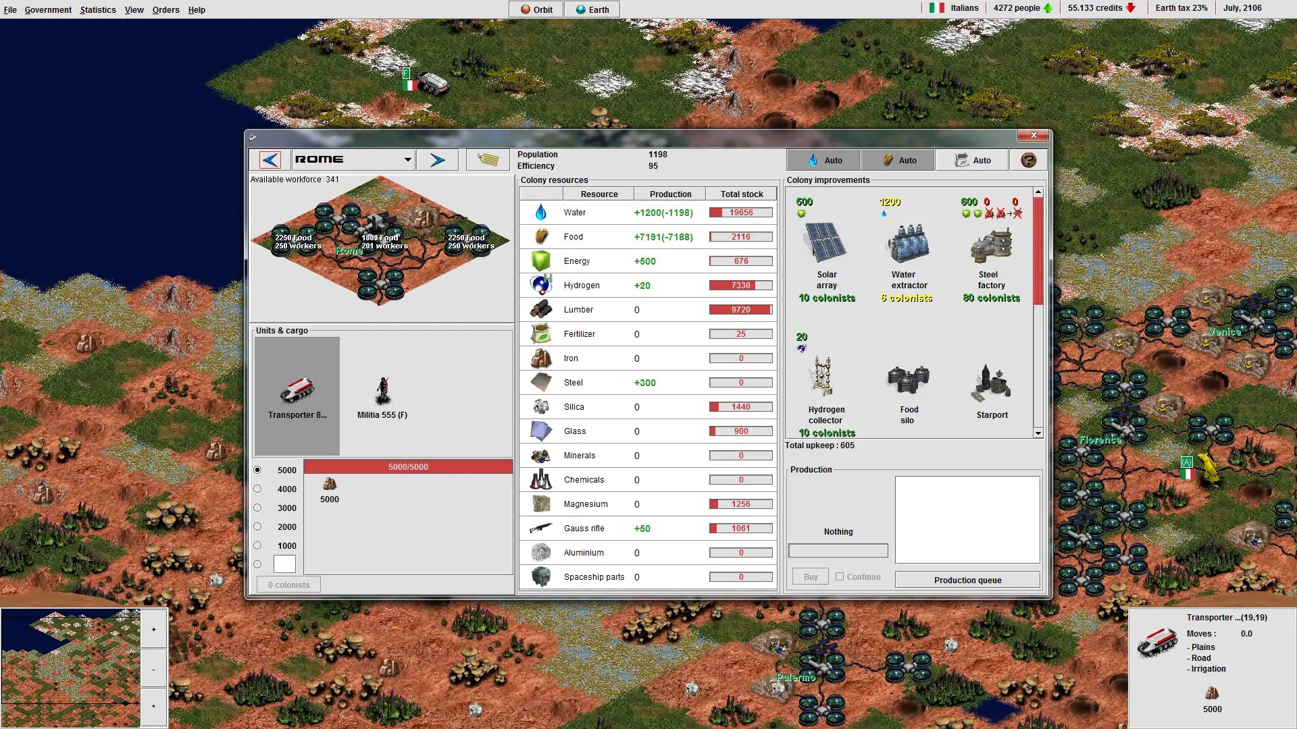Open the Government menu
Image resolution: width=1297 pixels, height=729 pixels.
[x=47, y=9]
